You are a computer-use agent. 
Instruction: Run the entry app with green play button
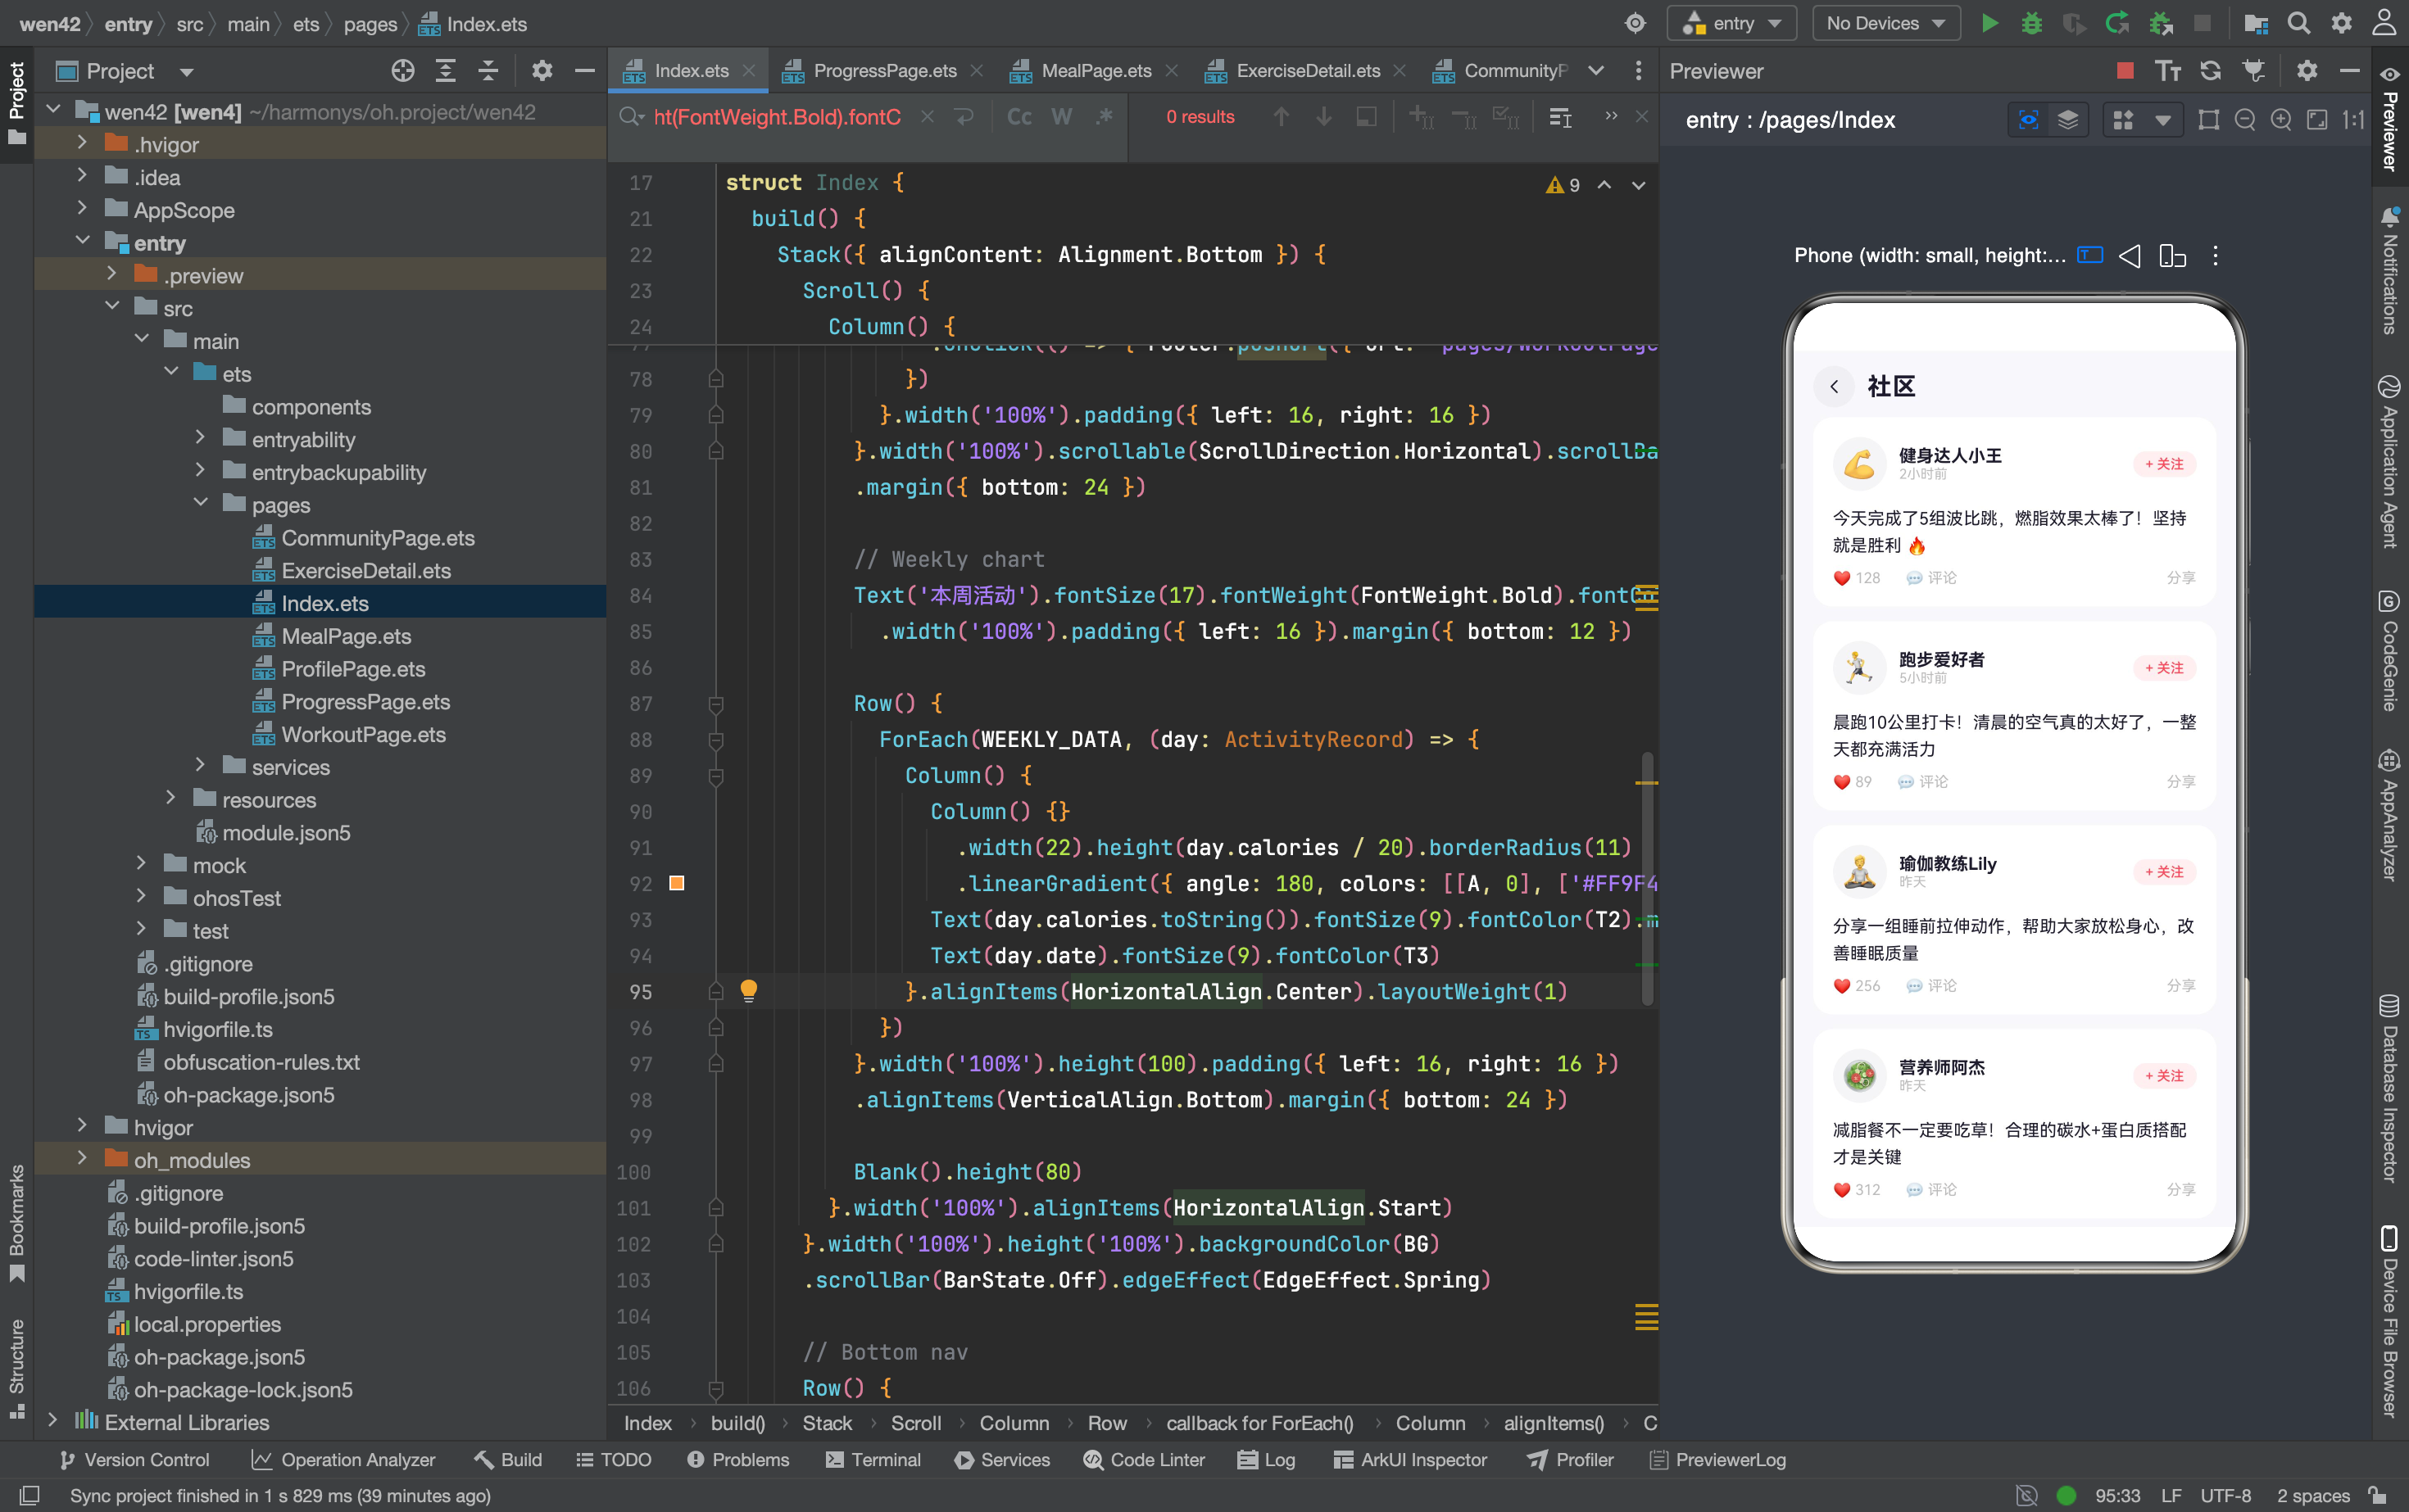1989,23
